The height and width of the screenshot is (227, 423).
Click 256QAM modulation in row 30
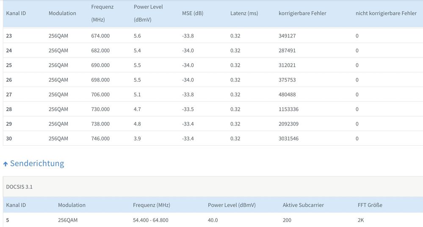pos(58,138)
